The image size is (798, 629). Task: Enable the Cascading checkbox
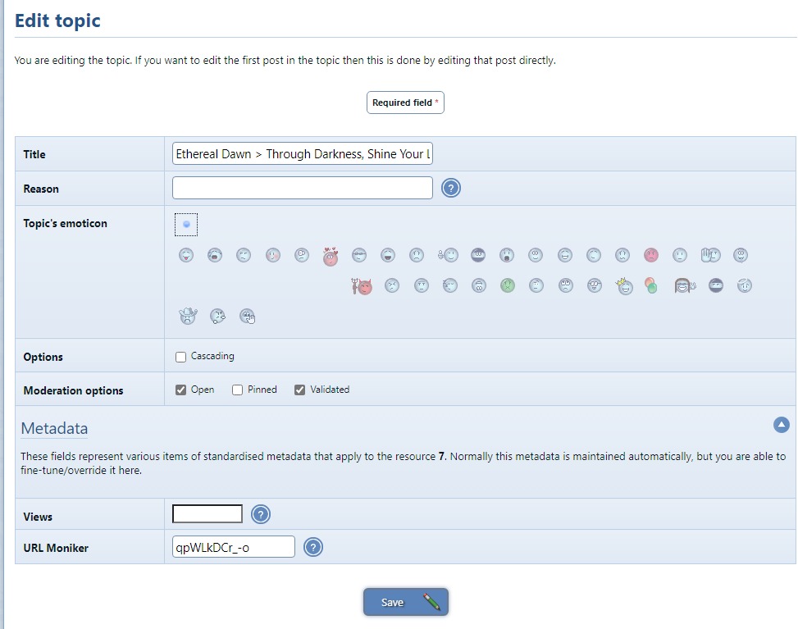(x=181, y=357)
